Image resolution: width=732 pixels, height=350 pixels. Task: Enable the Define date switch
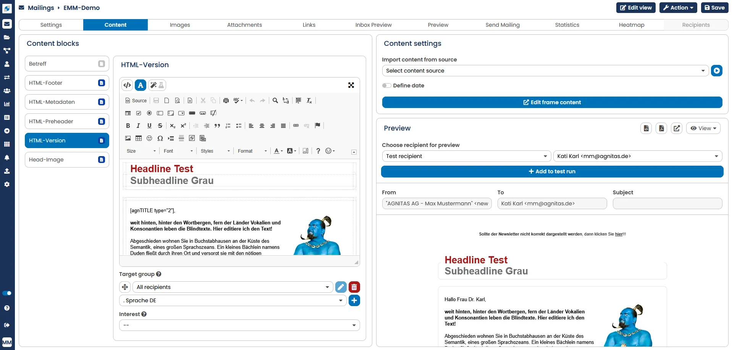tap(387, 85)
